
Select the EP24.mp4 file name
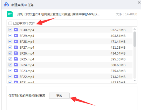point(27,65)
